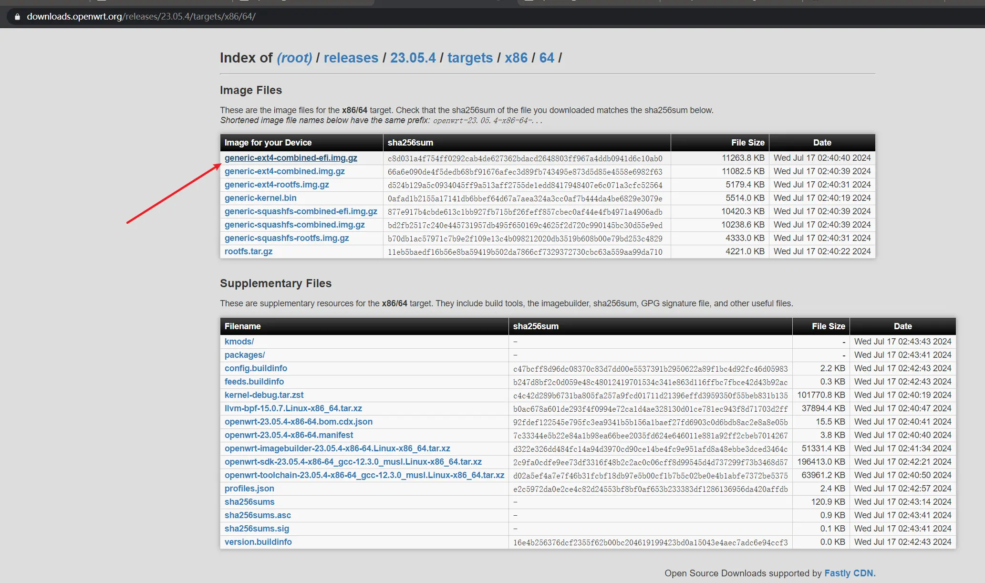The width and height of the screenshot is (985, 583).
Task: Open the kmods/ directory
Action: coord(239,342)
